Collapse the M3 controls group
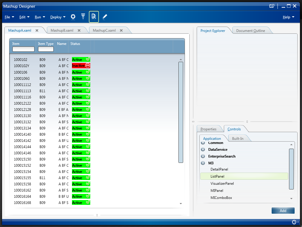This screenshot has width=302, height=227. click(203, 163)
